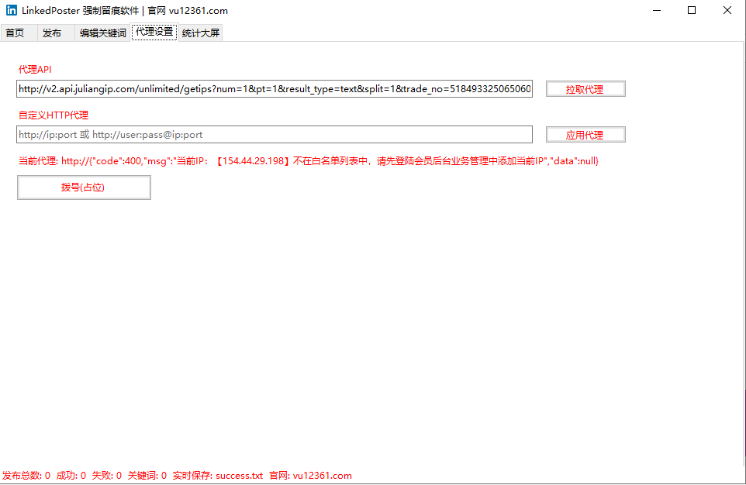Viewport: 746px width, 485px height.
Task: Click the LinkedPoster app icon in title bar
Action: [12, 11]
